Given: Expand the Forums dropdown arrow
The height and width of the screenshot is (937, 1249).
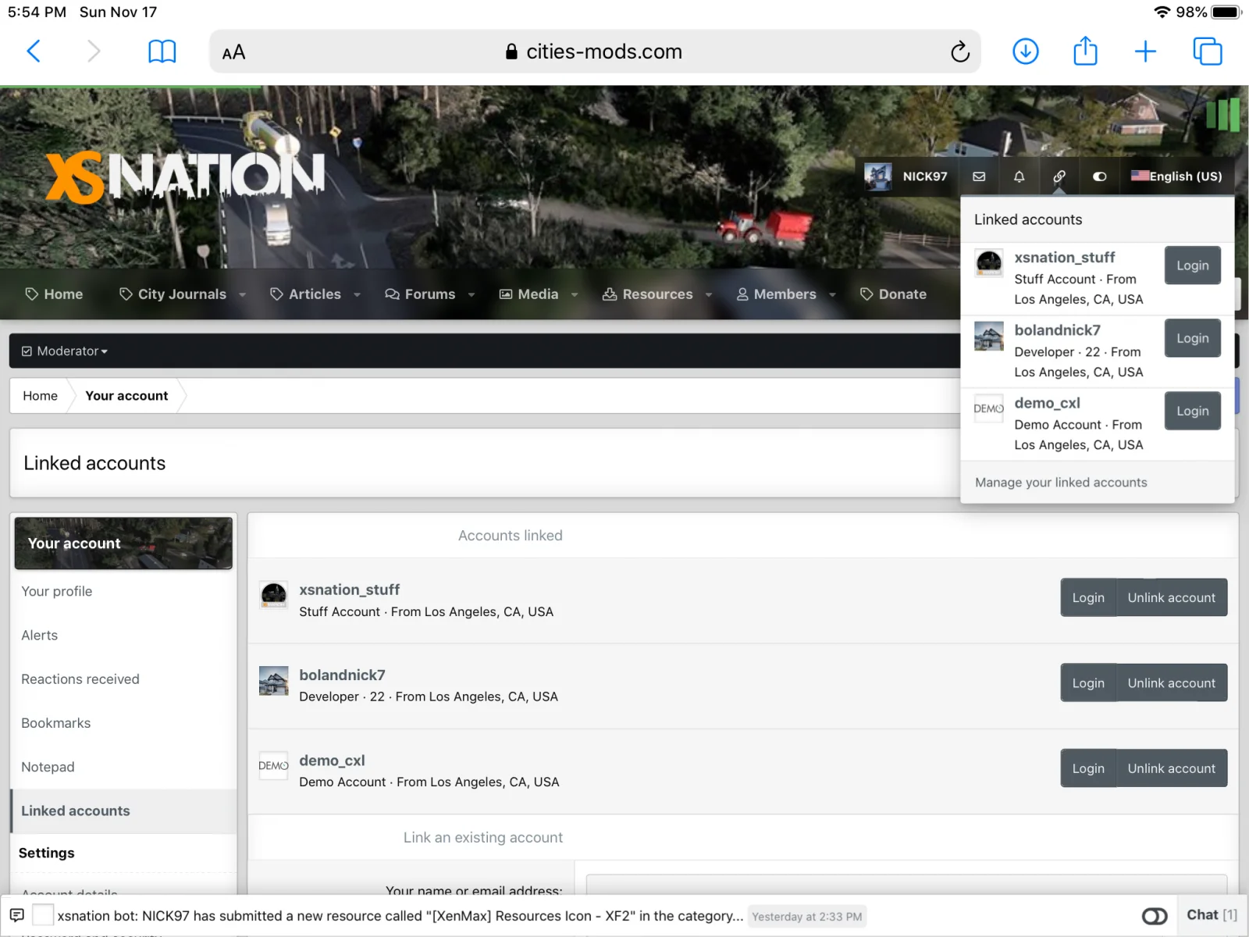Looking at the screenshot, I should pos(471,295).
